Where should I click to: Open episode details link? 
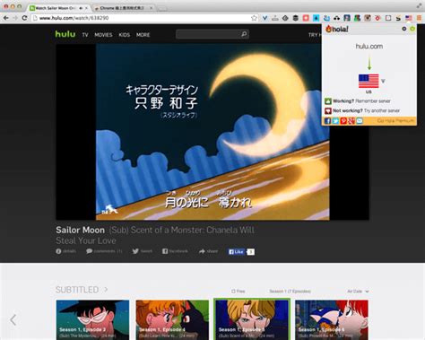pos(66,251)
